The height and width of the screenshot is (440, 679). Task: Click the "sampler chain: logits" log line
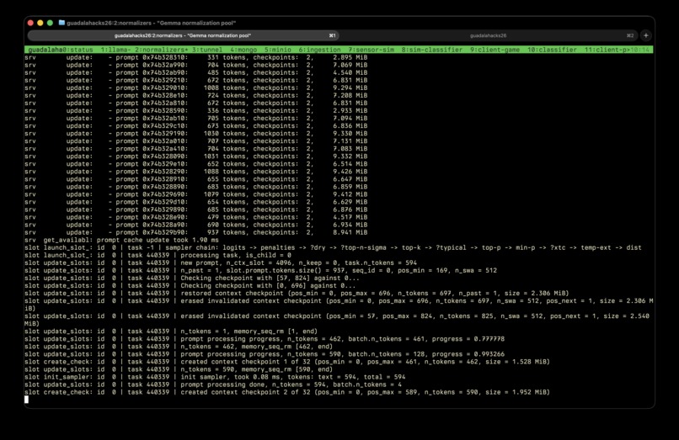pos(333,247)
